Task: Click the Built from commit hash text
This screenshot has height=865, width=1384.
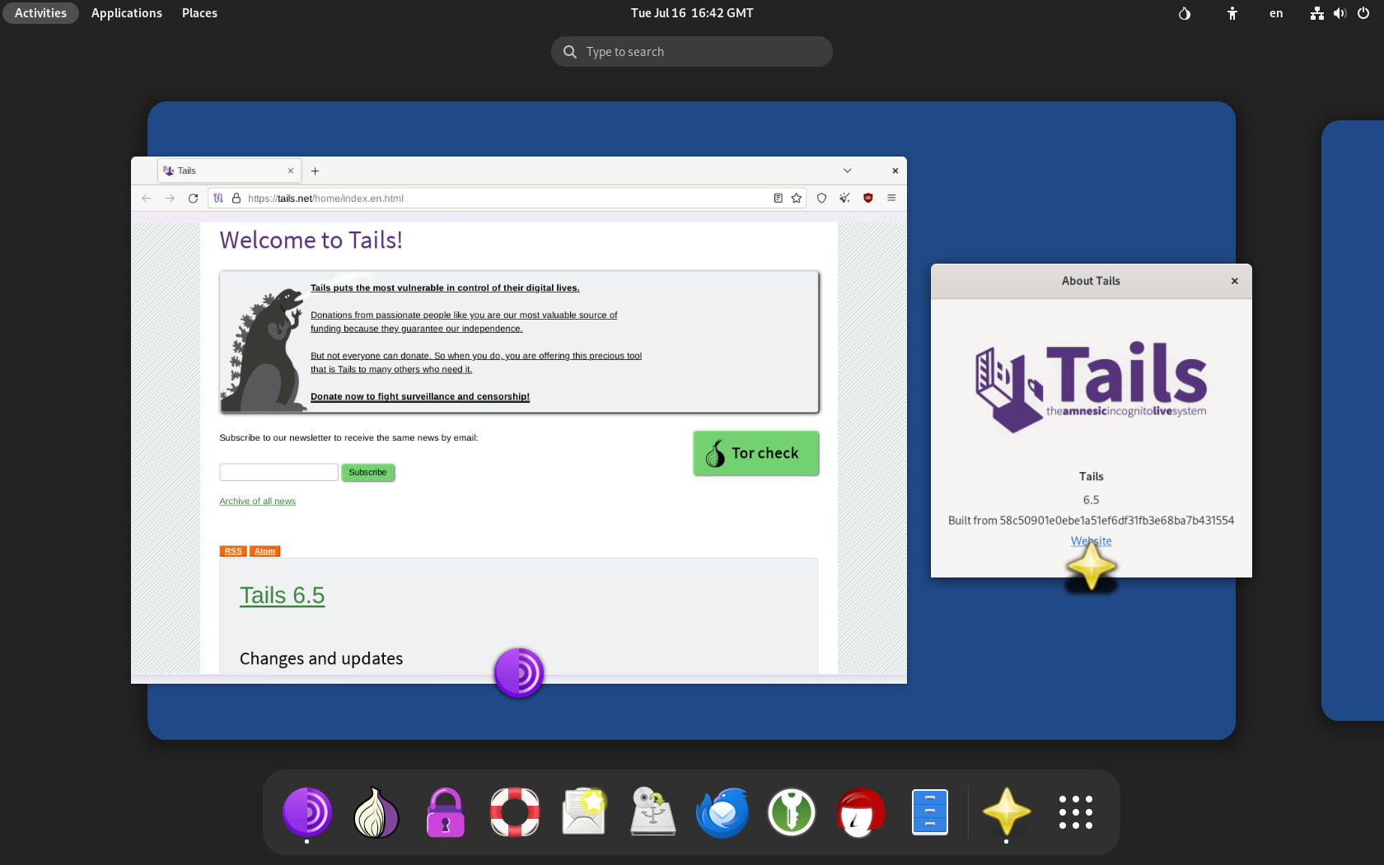Action: (1091, 521)
